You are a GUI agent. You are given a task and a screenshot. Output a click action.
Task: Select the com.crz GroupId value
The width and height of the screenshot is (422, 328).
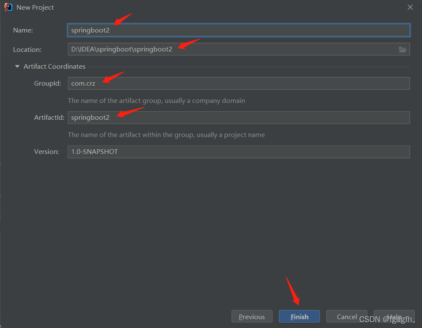coord(83,83)
